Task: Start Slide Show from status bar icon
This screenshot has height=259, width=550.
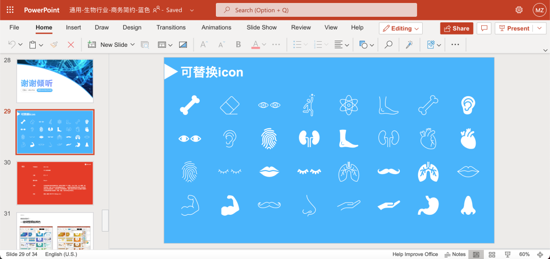Action: pyautogui.click(x=507, y=254)
